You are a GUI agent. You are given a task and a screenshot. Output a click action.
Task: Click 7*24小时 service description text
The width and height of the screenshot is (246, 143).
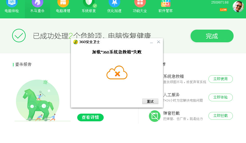point(183,100)
